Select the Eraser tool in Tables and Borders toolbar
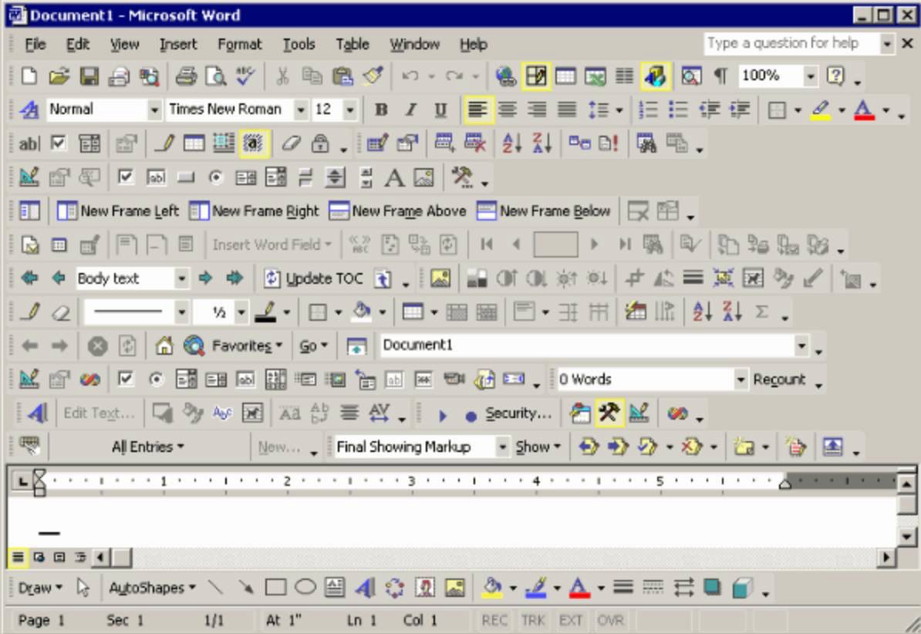This screenshot has height=634, width=921. tap(60, 312)
